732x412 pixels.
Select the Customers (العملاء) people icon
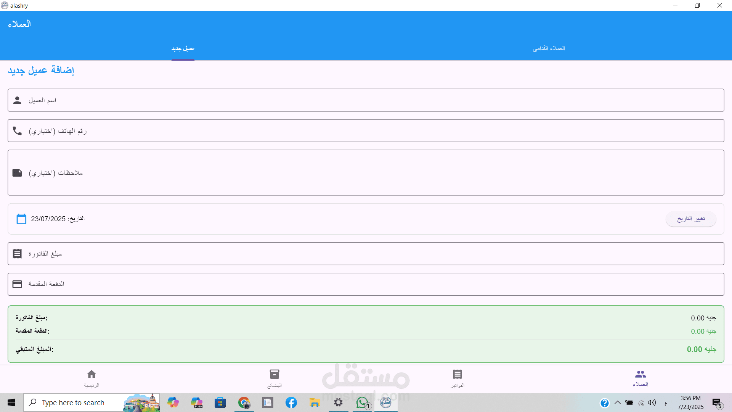point(640,374)
